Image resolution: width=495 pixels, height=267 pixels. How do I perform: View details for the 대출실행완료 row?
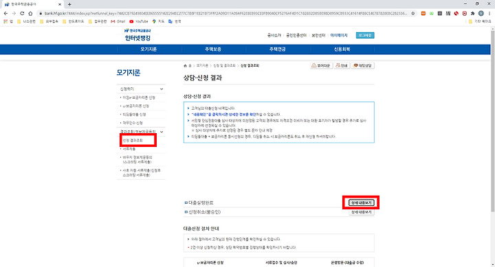coord(361,202)
